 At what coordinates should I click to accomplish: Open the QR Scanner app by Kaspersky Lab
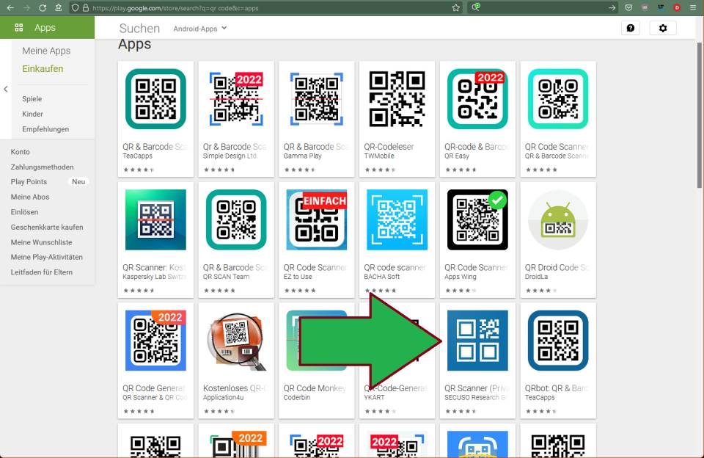[x=155, y=220]
